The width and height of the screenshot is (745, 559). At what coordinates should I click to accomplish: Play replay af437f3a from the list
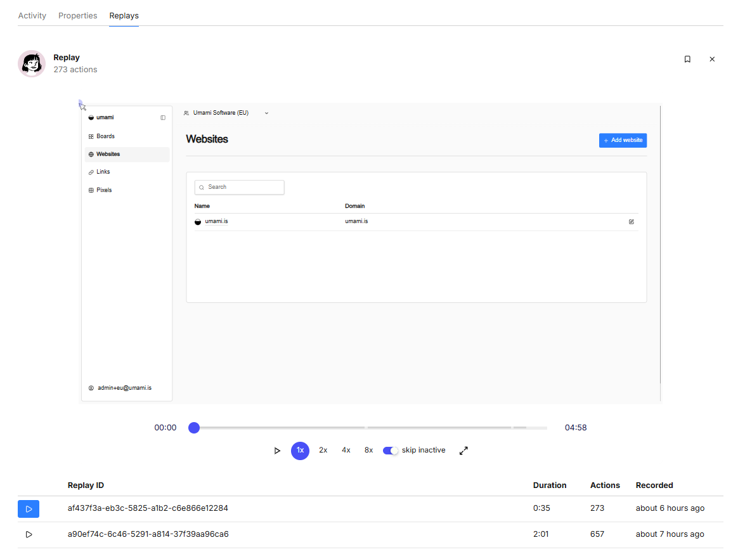[29, 509]
